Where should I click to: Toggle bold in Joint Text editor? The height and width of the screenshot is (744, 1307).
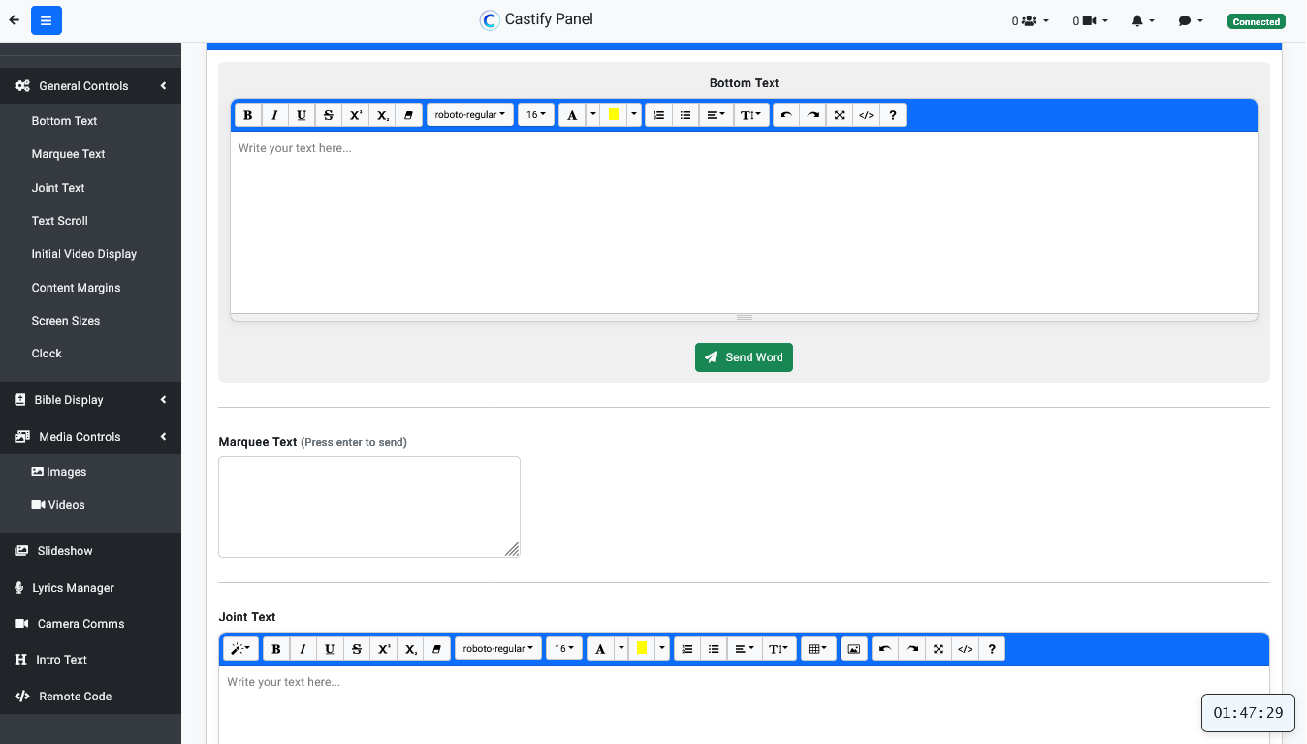point(276,649)
